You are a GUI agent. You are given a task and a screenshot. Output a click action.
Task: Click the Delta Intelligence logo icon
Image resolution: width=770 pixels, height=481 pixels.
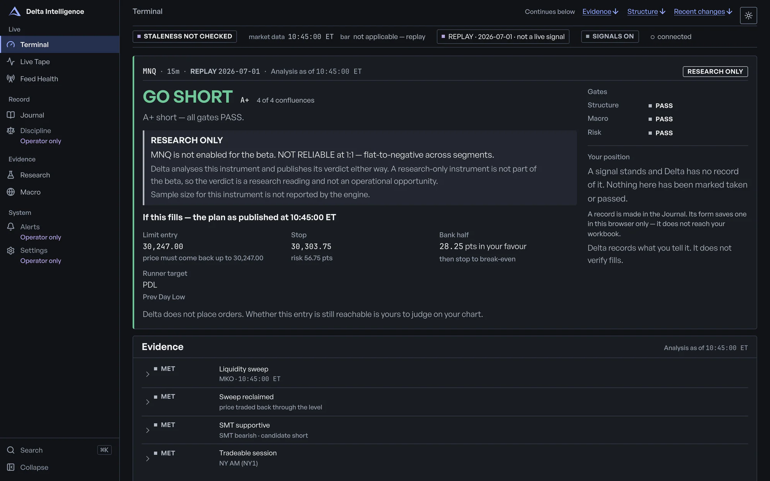coord(15,12)
